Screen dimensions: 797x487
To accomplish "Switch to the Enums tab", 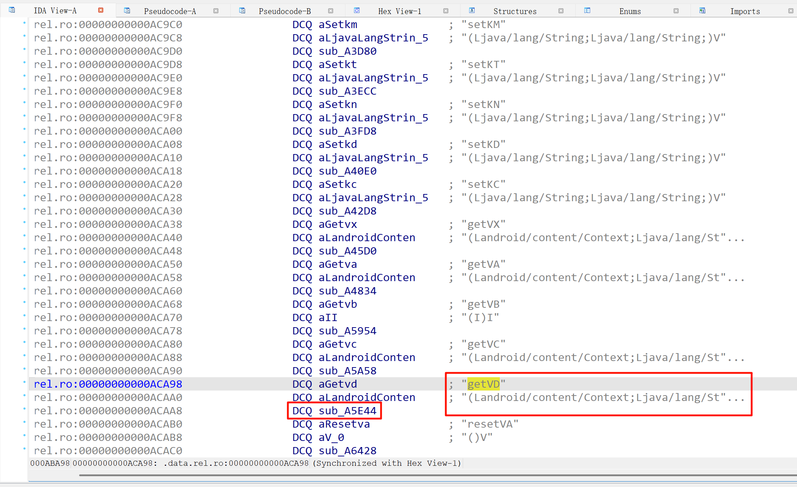I will coord(630,11).
